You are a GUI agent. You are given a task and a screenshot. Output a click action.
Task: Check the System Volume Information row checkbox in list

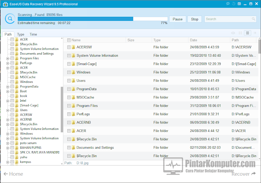[69, 56]
